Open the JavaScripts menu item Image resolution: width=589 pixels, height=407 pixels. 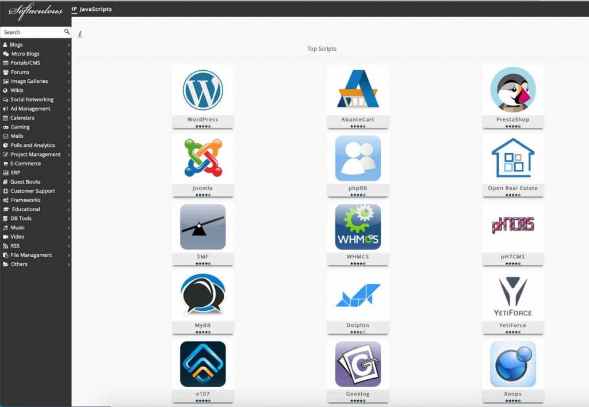pyautogui.click(x=93, y=9)
